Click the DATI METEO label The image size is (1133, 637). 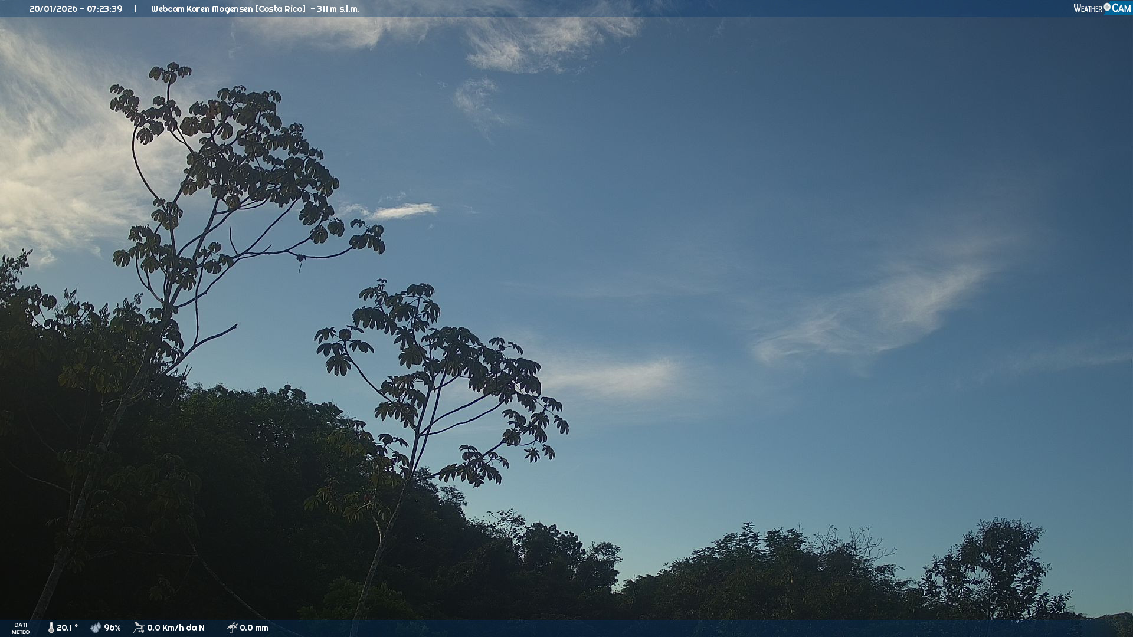[21, 628]
